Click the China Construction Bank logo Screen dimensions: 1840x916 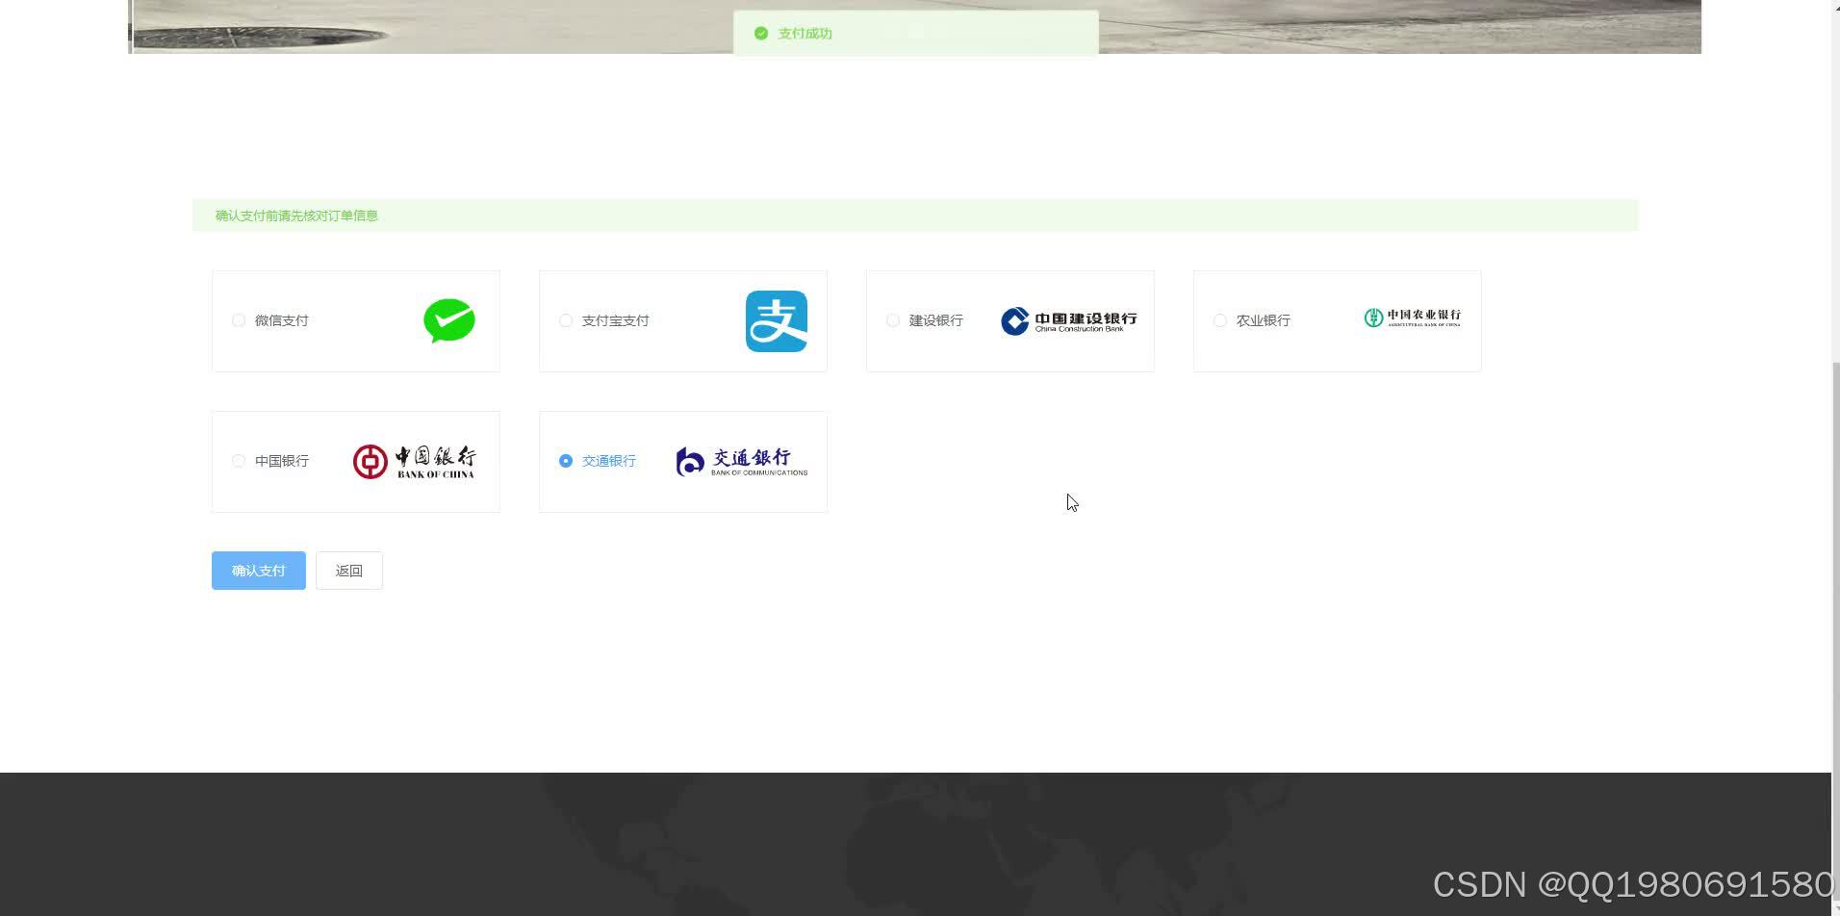coord(1068,320)
